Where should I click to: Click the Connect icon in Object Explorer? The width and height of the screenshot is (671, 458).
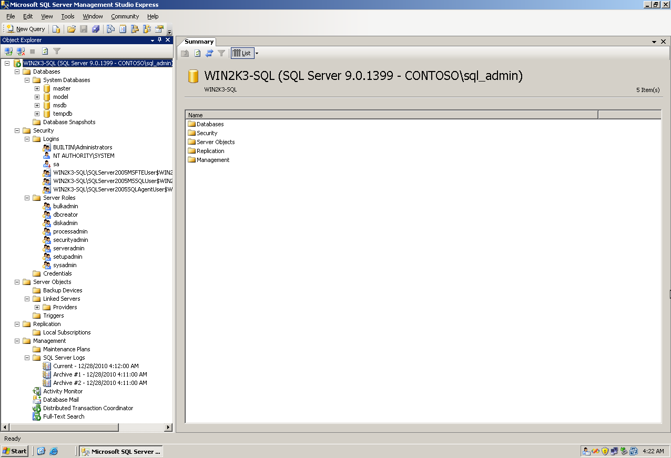[8, 51]
